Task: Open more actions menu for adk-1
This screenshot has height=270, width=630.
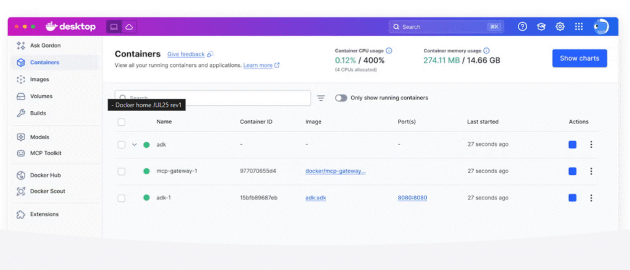Action: 591,198
